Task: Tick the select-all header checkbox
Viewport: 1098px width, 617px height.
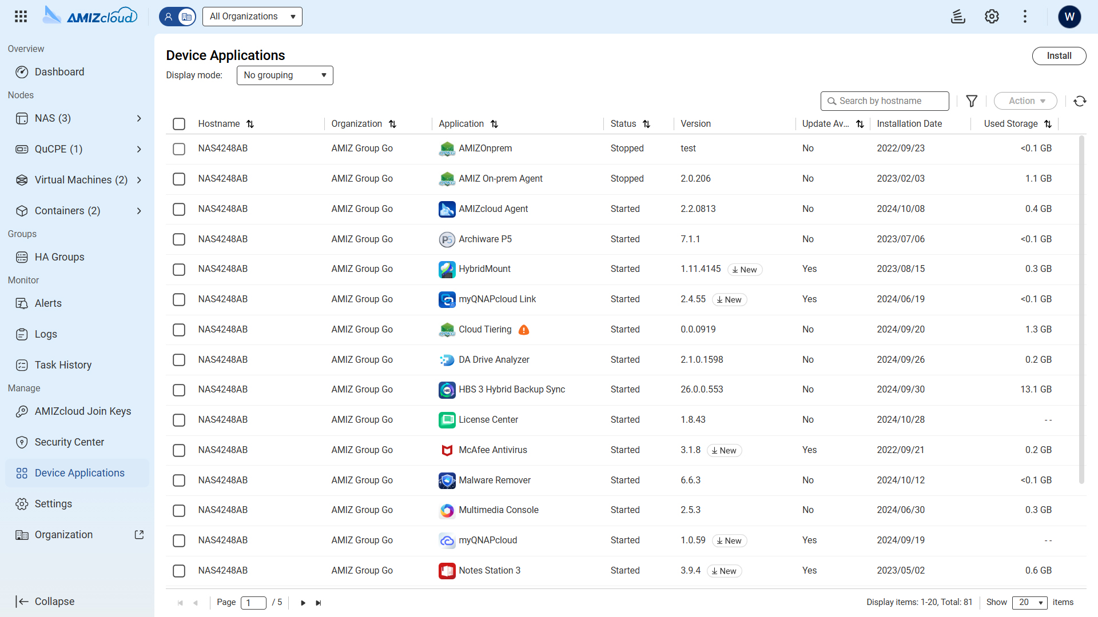Action: tap(179, 124)
